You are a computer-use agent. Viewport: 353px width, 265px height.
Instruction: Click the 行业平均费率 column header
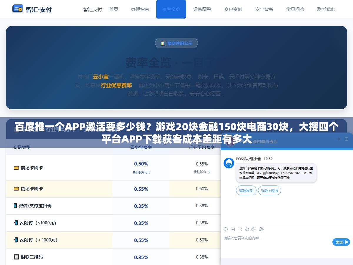tap(202, 147)
